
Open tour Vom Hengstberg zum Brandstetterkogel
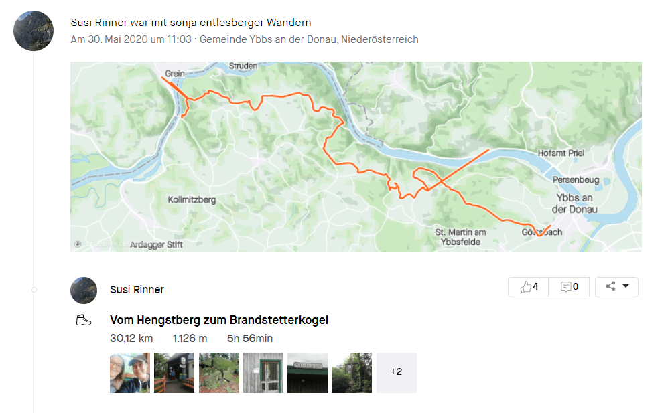219,320
